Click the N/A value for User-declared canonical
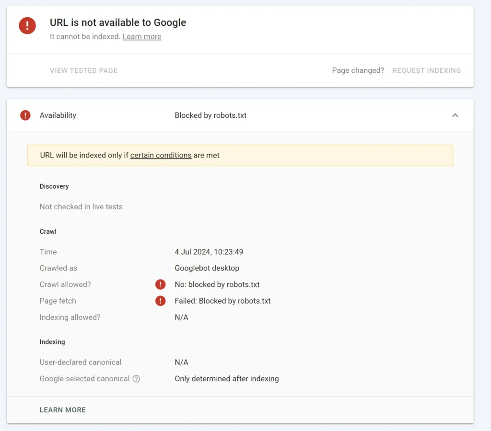The image size is (491, 431). 181,362
